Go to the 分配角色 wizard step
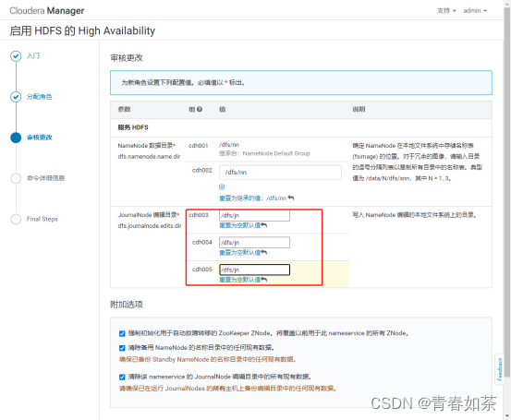This screenshot has height=420, width=511. point(39,97)
